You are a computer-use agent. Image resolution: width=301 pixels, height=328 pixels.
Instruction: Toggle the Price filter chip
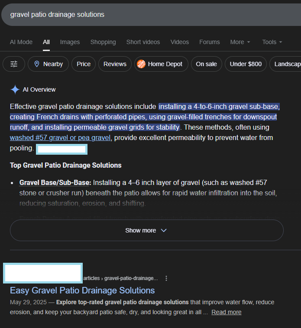[84, 64]
